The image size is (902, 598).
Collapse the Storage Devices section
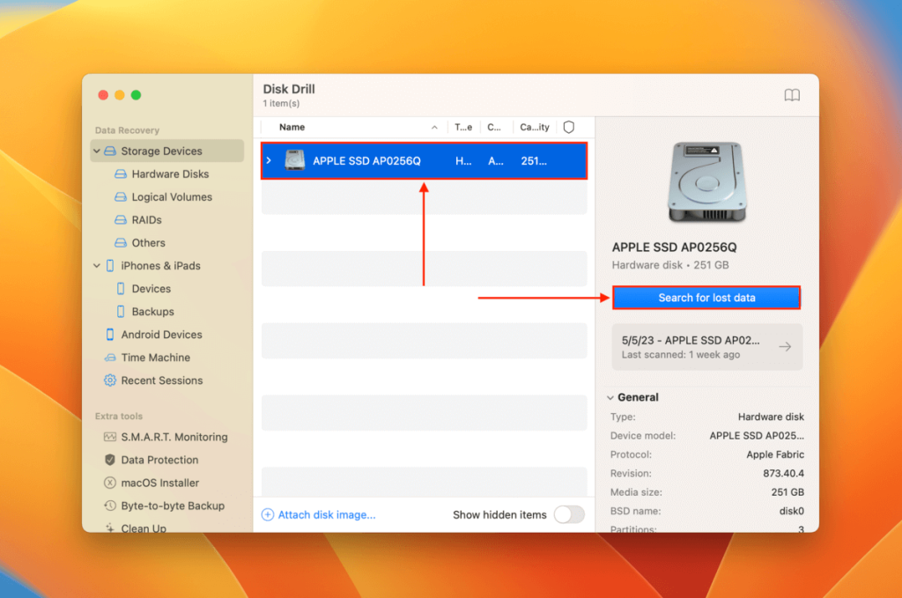(x=97, y=151)
